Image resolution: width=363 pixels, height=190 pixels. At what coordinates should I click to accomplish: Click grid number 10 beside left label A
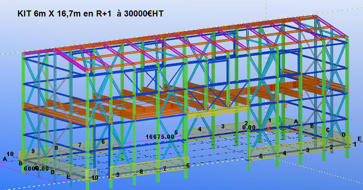(x=10, y=154)
